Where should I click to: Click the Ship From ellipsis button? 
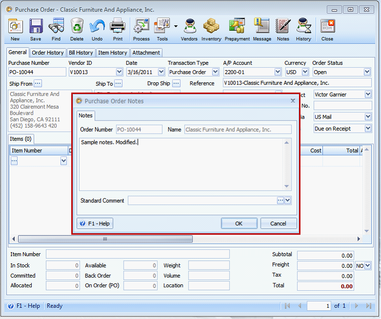pyautogui.click(x=38, y=83)
